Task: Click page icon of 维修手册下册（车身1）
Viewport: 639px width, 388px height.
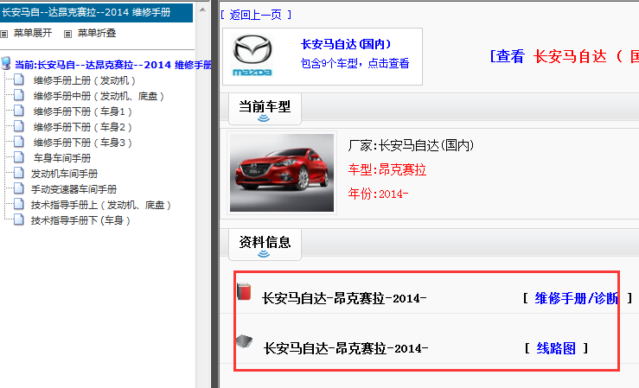Action: [x=19, y=111]
